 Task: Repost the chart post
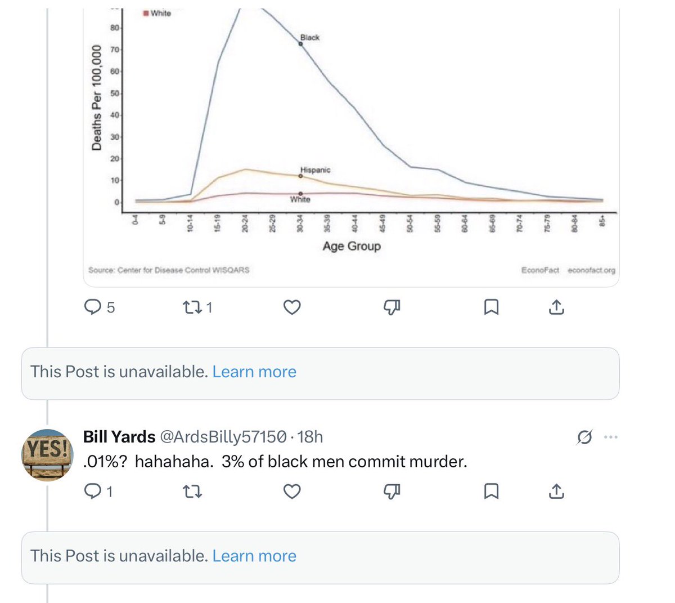(x=197, y=307)
